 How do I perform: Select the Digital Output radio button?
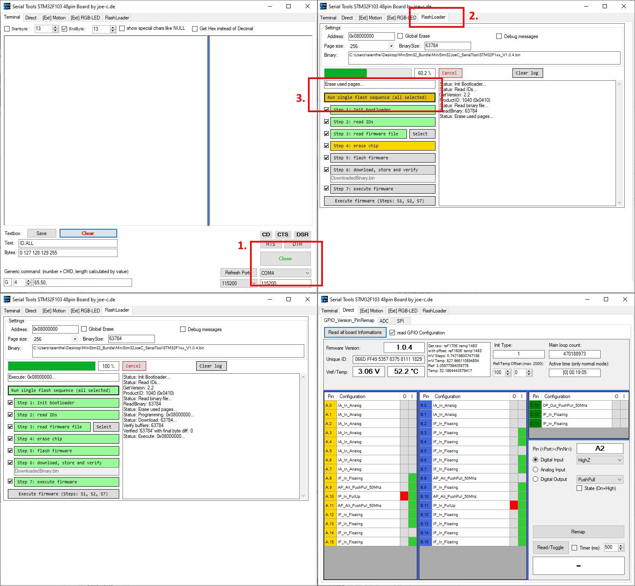(535, 479)
